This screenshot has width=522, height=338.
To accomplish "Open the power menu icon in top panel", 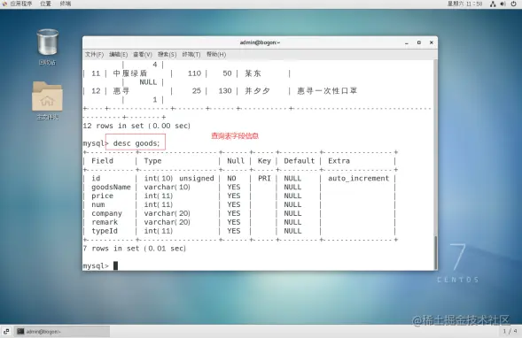I will coord(513,4).
